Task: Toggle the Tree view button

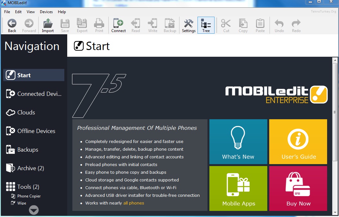Action: tap(206, 25)
